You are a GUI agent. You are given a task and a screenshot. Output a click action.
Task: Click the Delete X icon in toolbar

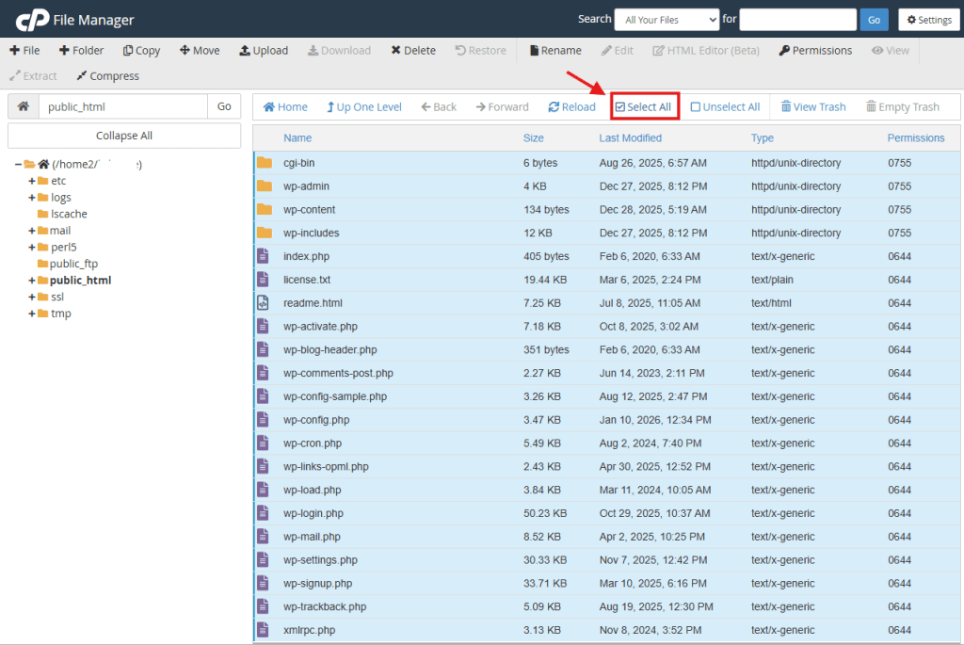[396, 51]
